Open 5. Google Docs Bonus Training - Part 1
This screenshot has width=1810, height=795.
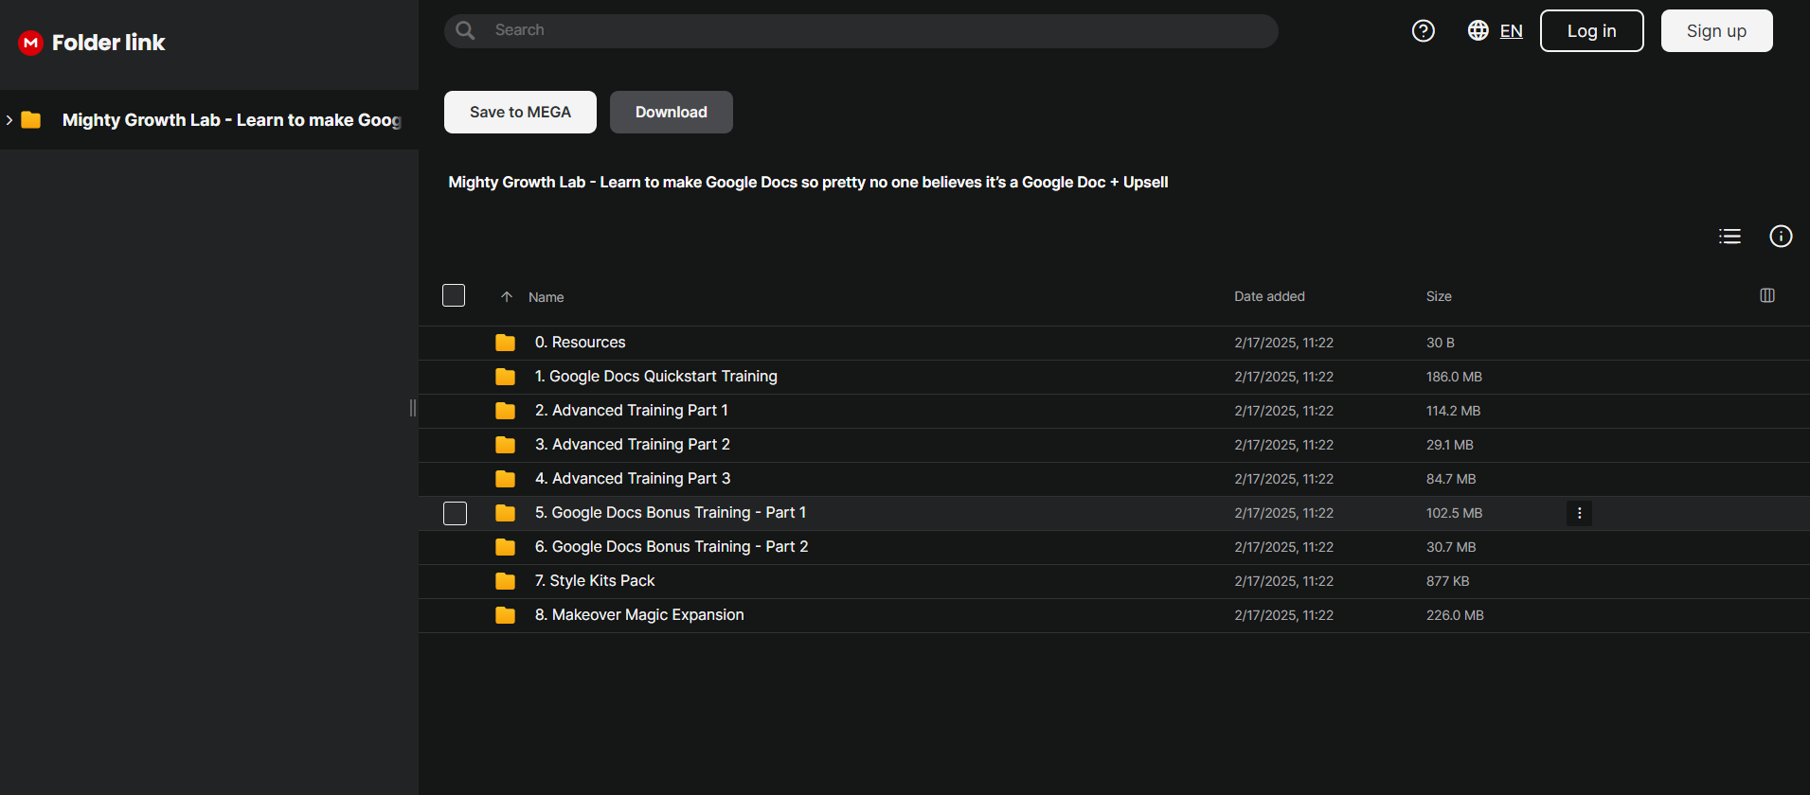click(671, 513)
